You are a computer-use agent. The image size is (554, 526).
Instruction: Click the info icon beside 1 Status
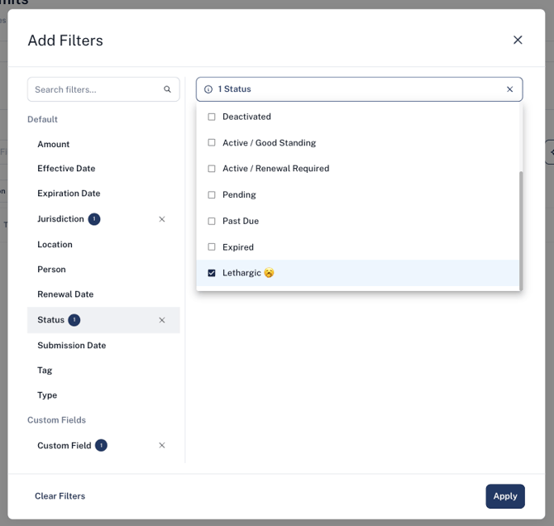click(208, 89)
